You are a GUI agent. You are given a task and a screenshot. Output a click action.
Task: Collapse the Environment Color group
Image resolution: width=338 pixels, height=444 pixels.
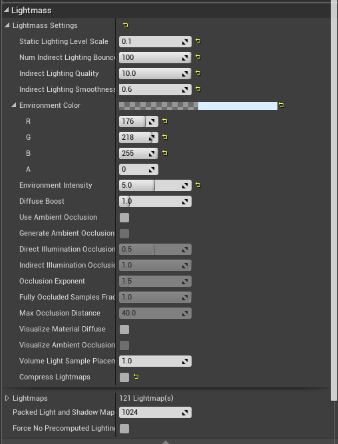(13, 105)
